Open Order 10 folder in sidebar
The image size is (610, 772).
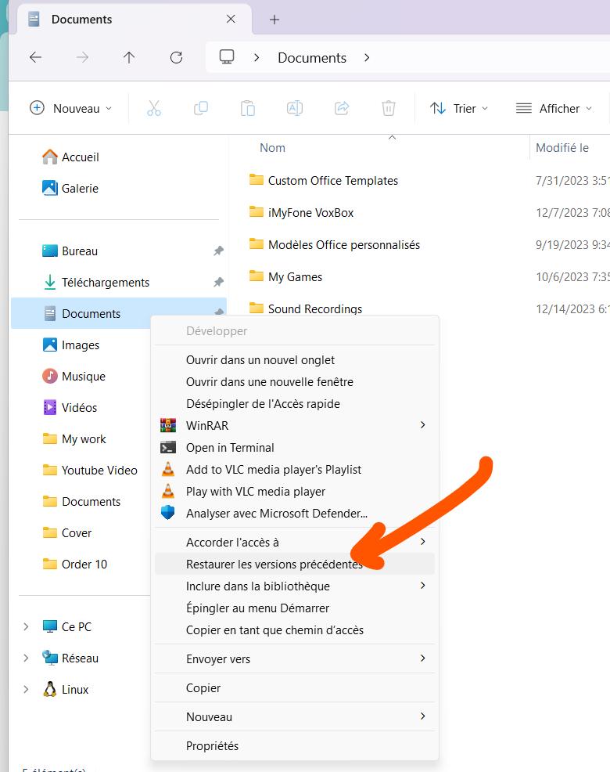click(x=75, y=565)
